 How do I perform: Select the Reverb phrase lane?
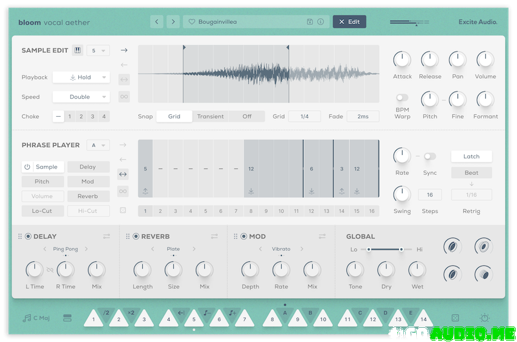tap(88, 196)
